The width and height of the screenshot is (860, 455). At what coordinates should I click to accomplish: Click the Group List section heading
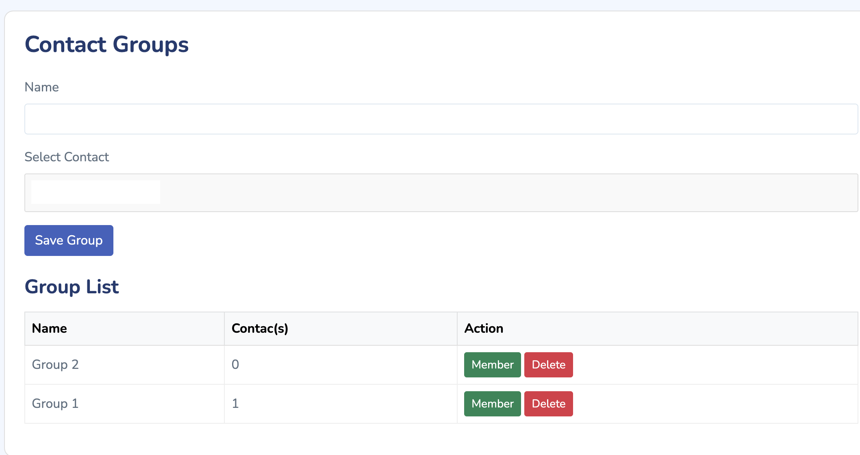coord(72,287)
